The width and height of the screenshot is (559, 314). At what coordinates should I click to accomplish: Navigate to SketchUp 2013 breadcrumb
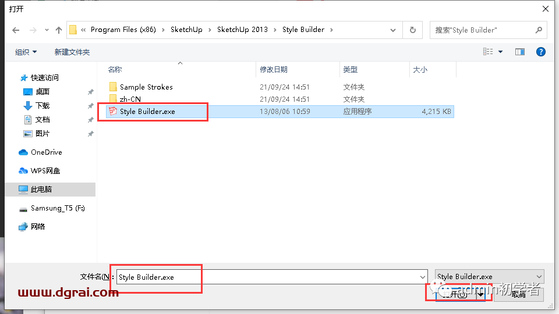click(x=242, y=30)
